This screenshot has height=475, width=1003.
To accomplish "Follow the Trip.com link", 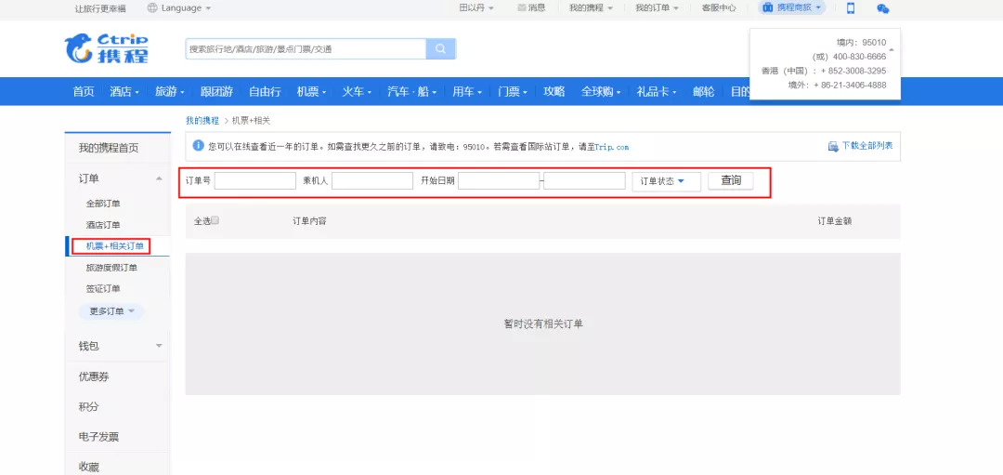I will (611, 147).
